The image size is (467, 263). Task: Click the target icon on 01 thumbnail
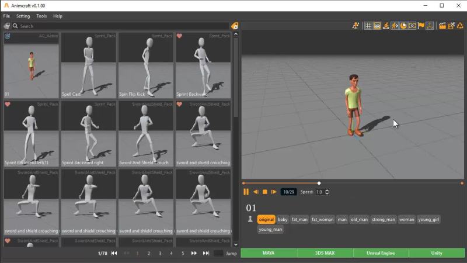[x=8, y=36]
